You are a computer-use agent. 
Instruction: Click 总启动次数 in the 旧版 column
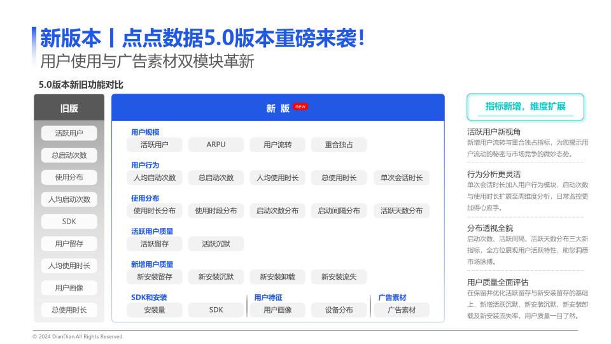(x=69, y=155)
